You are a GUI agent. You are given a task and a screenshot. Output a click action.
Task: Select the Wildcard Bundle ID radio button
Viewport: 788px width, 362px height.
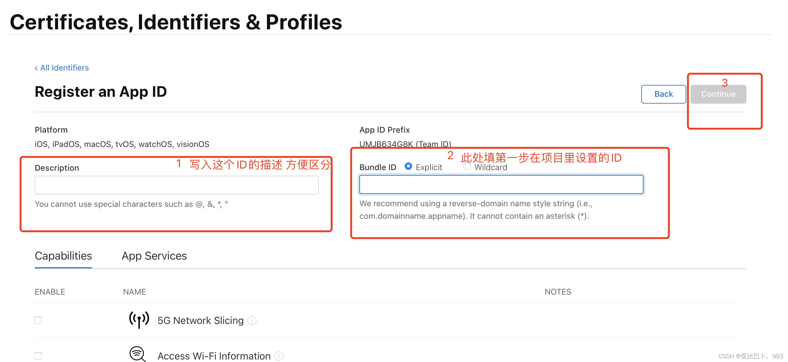[x=467, y=166]
